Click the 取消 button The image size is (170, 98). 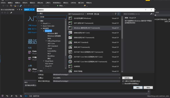(148, 88)
